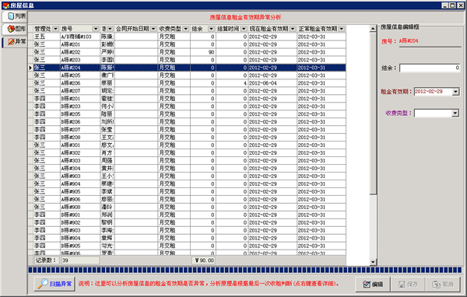Viewport: 467px width, 297px height.
Task: Expand the 租金有效期 date picker dropdown
Action: [x=455, y=92]
